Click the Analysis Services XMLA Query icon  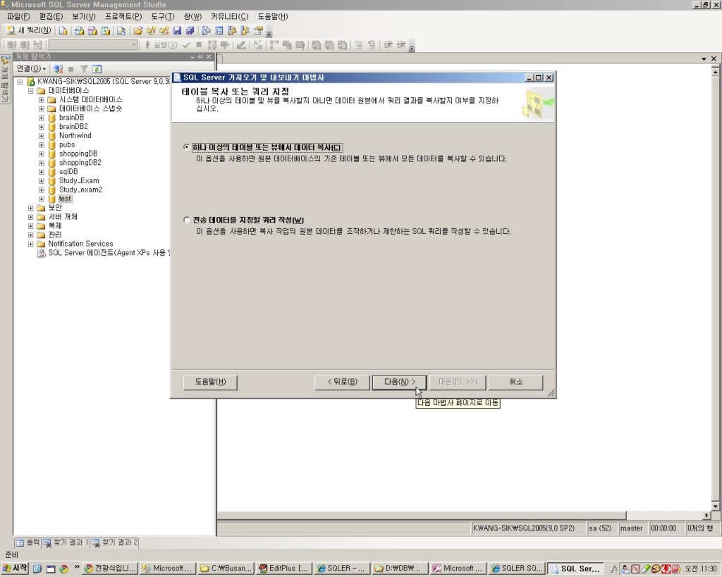[106, 31]
